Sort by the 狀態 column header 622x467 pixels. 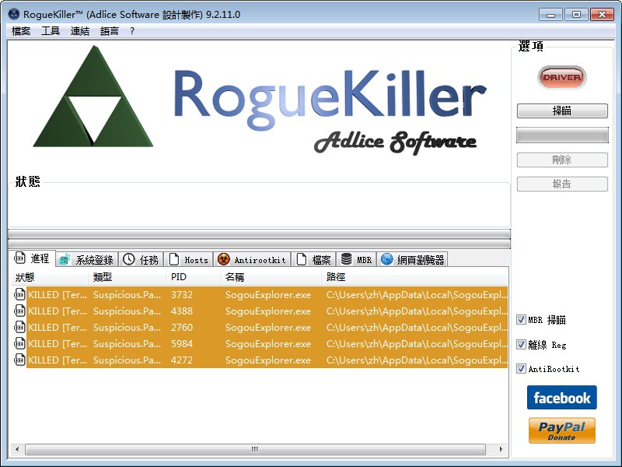point(50,277)
